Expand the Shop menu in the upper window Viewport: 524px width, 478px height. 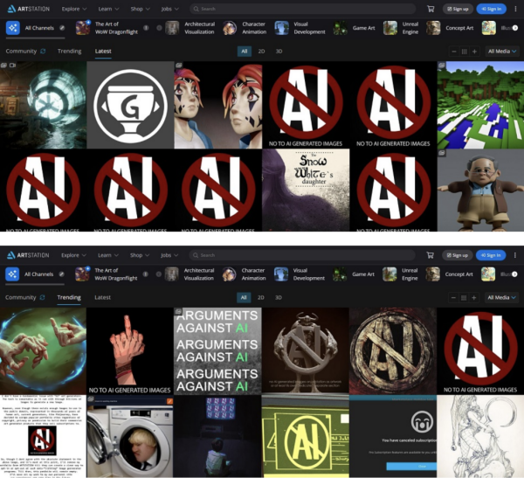coord(140,9)
